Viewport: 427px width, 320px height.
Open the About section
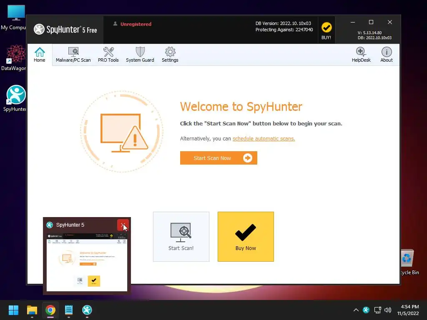[387, 55]
